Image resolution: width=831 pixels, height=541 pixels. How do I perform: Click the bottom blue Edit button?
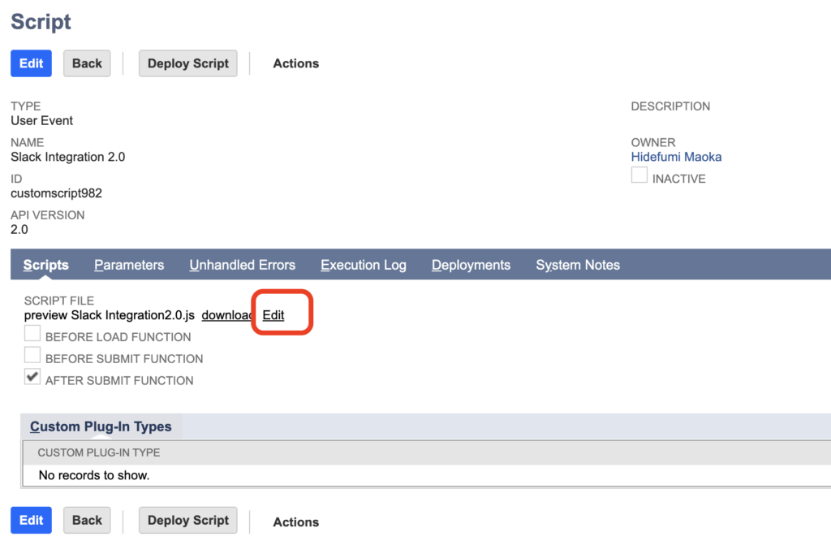32,521
